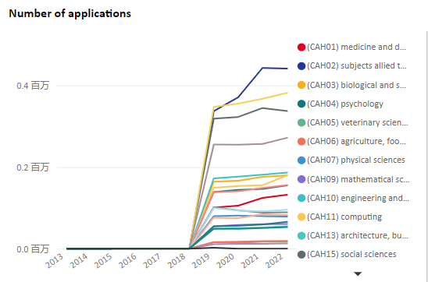This screenshot has width=428, height=282.
Task: Select CAH07 physical sciences legend label
Action: point(356,160)
